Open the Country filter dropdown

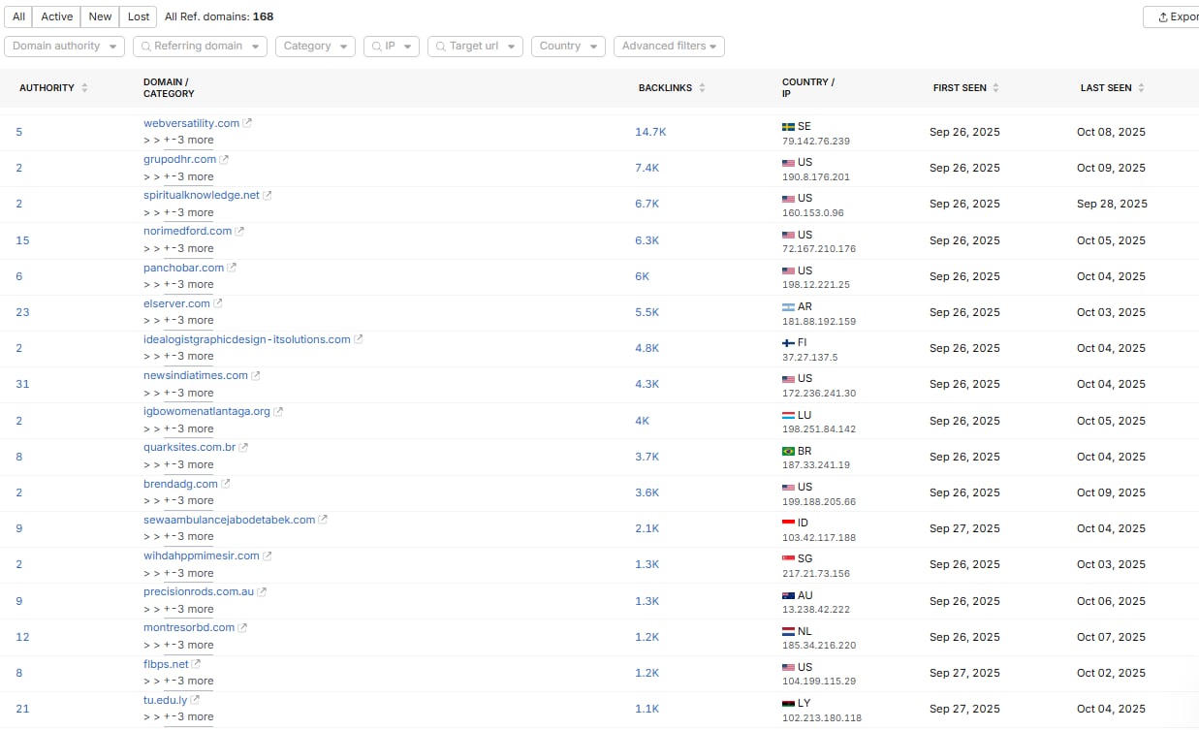567,47
